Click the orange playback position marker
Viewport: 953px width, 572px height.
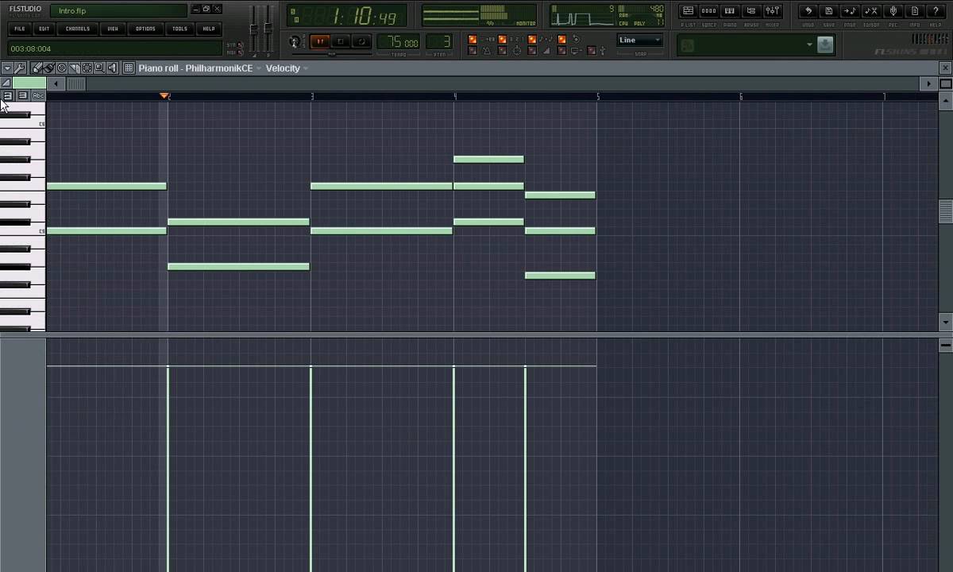pos(164,96)
